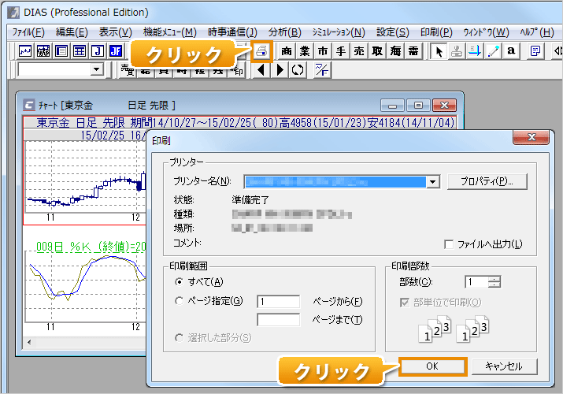Click the circular refresh icon in the toolbar

[x=297, y=70]
